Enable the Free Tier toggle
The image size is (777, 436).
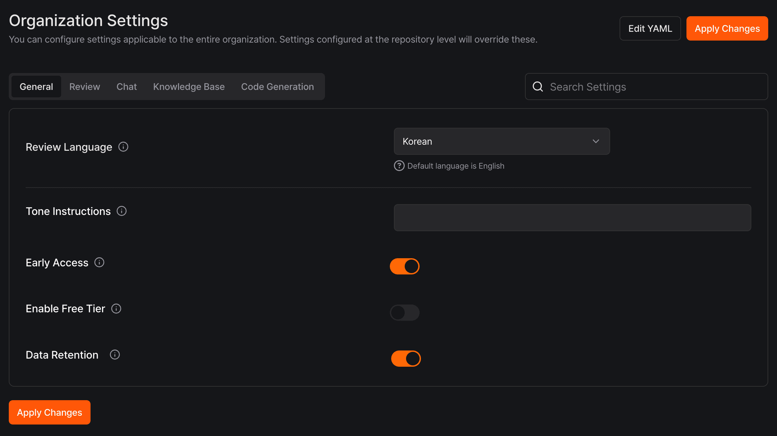pos(405,313)
